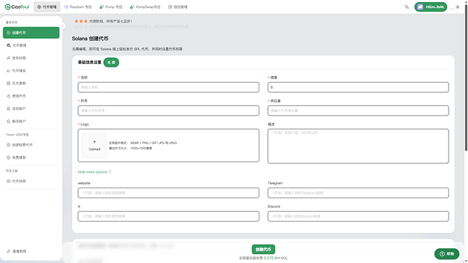This screenshot has width=468, height=263.
Task: Open 代币快照 snapshot tool in the sidebar
Action: coord(31,181)
